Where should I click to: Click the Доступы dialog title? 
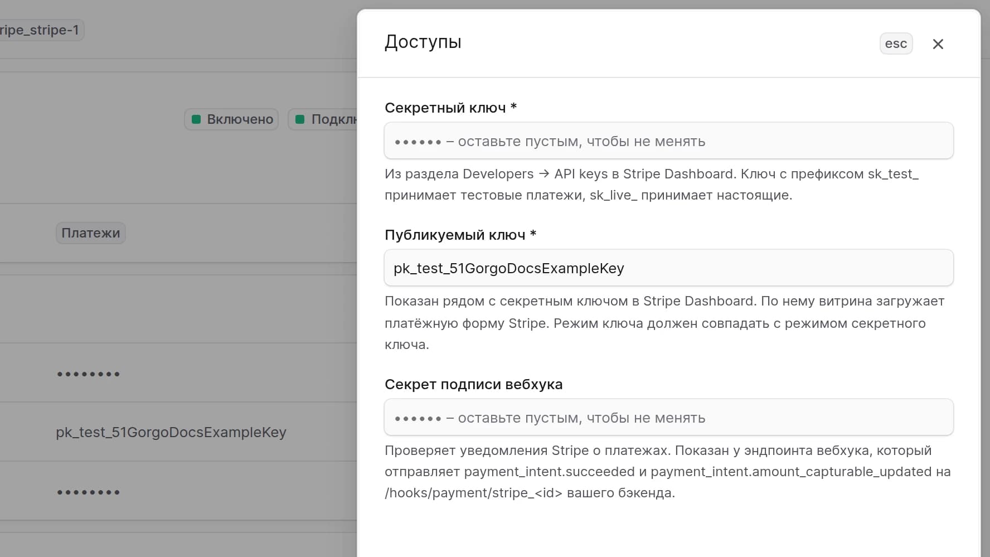pyautogui.click(x=423, y=42)
